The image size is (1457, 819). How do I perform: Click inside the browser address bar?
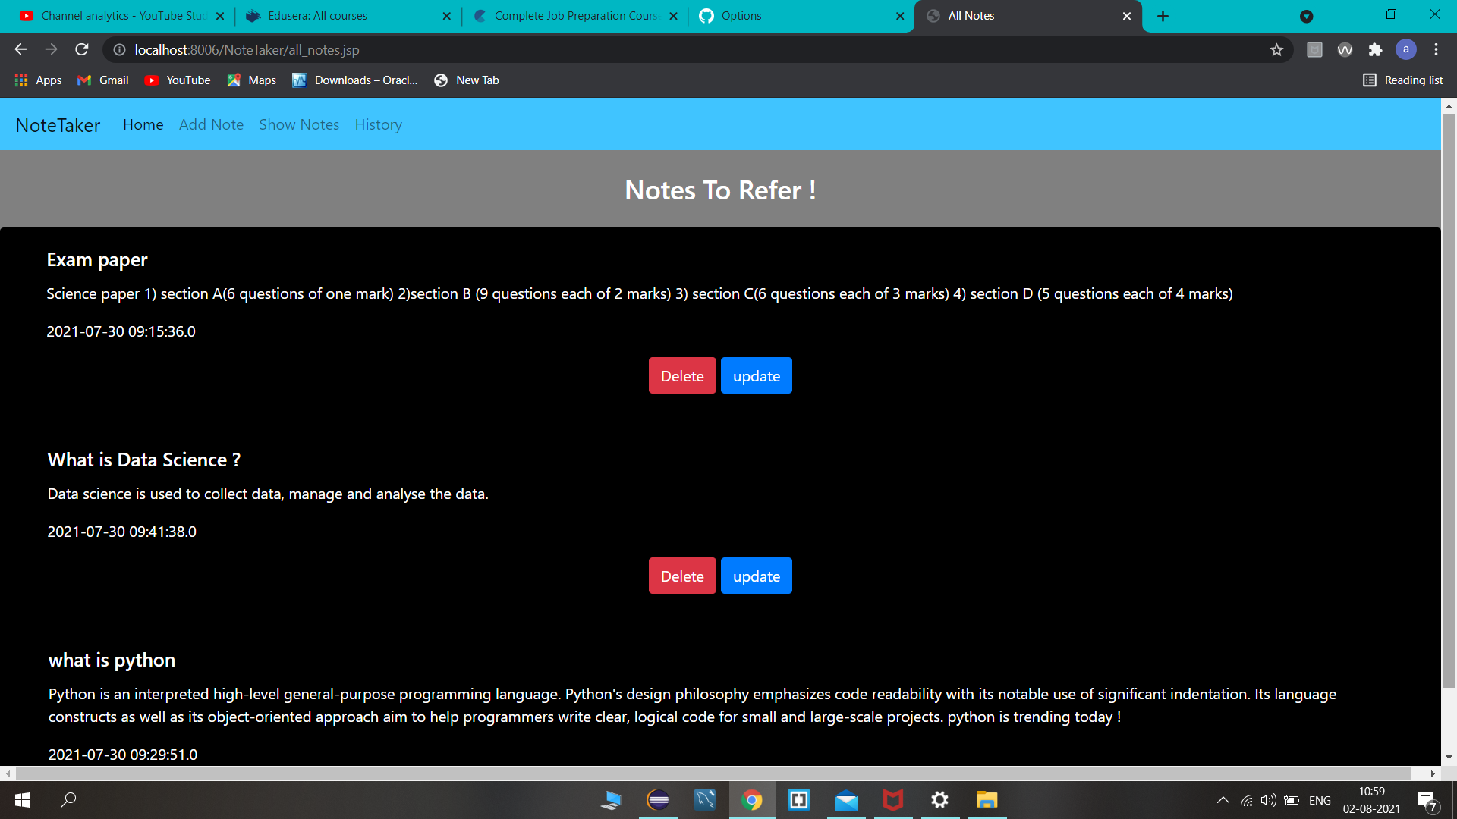click(x=455, y=49)
